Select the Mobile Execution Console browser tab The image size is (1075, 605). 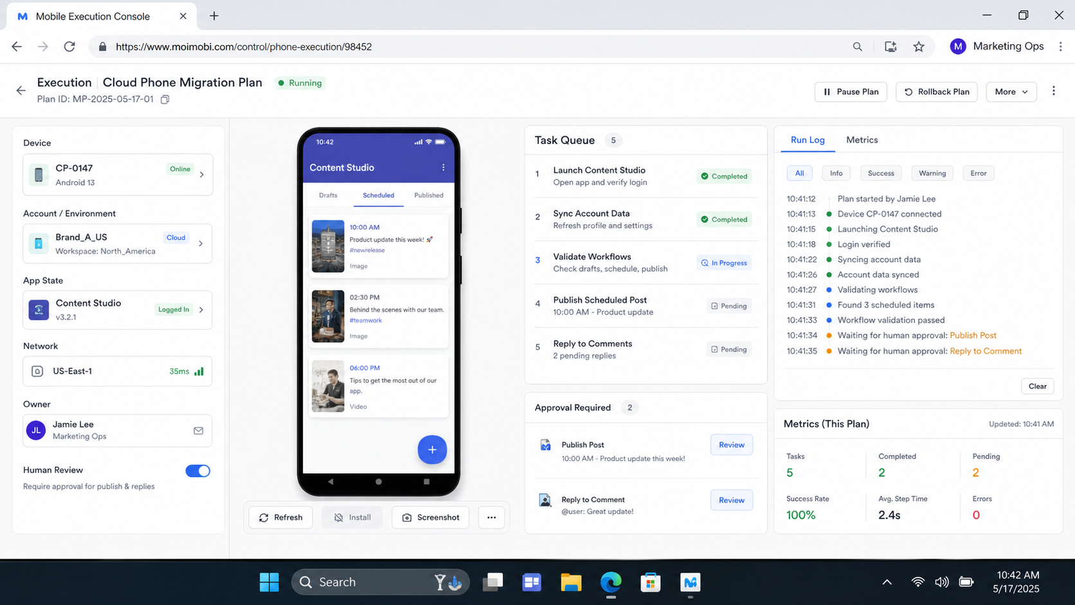pyautogui.click(x=102, y=16)
